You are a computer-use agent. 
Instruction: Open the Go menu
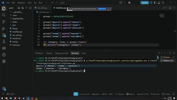35,3
